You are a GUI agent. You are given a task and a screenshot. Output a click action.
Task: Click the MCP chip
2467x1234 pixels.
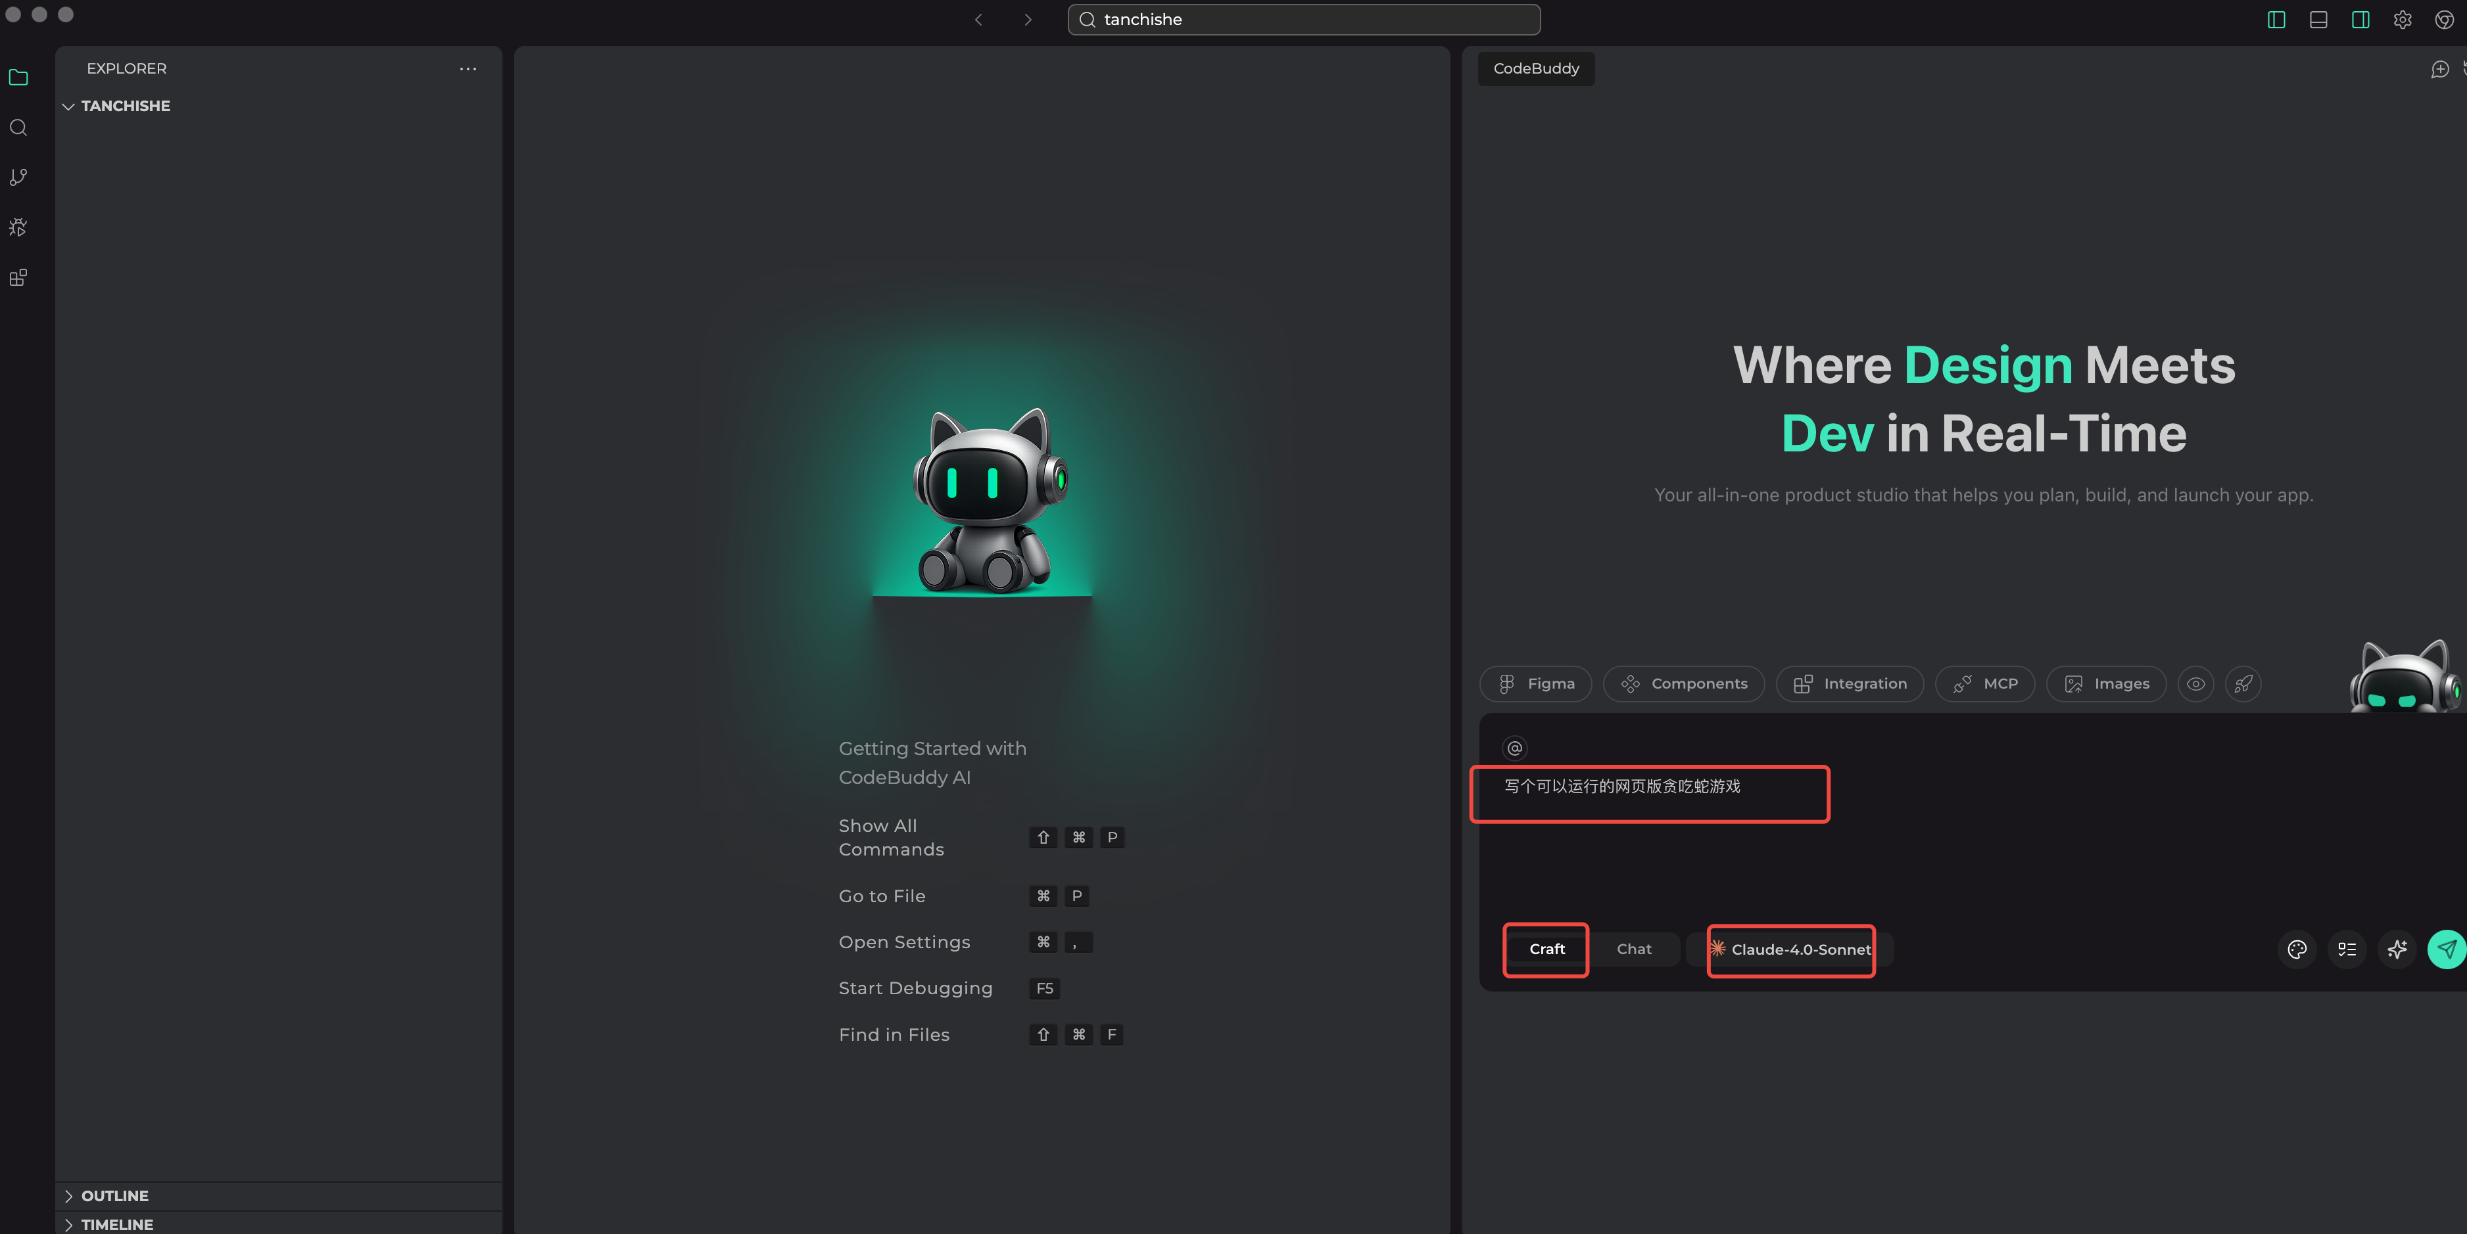[x=1985, y=683]
